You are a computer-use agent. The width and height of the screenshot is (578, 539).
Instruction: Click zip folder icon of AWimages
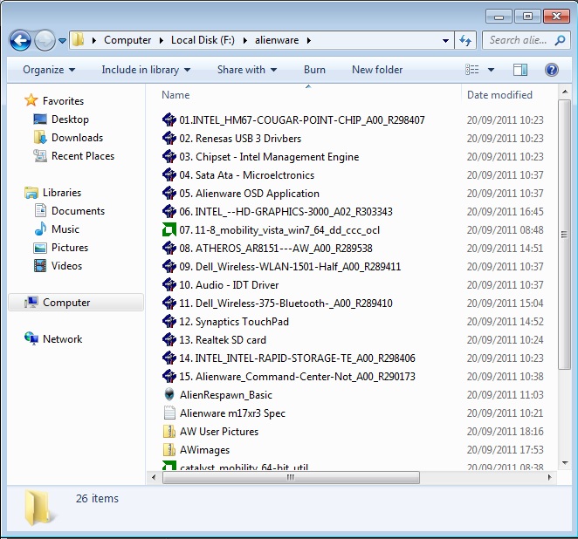click(x=169, y=449)
